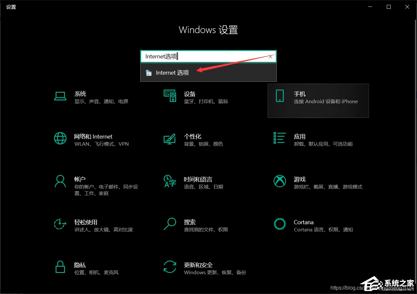The width and height of the screenshot is (417, 294).
Task: Close the 设置 window
Action: [x=407, y=7]
